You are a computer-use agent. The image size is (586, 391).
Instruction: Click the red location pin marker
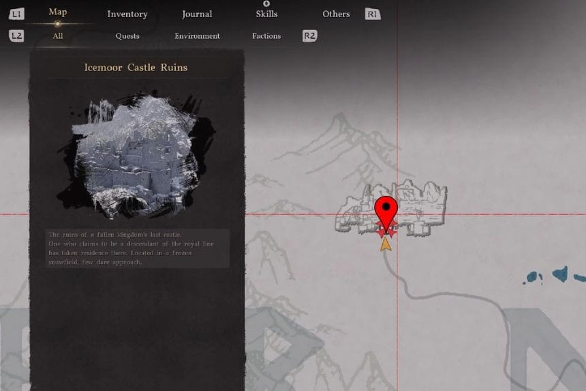tap(387, 212)
